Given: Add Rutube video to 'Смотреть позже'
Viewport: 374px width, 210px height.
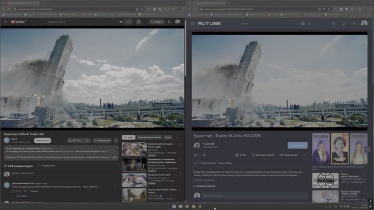Looking at the screenshot, I should click(x=262, y=155).
